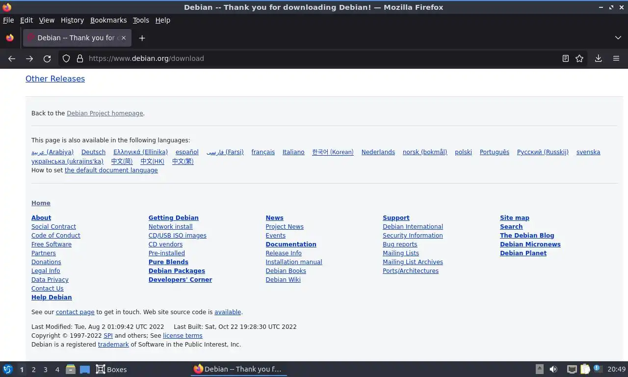Open the clipboard icon in the system tray

coord(585,369)
